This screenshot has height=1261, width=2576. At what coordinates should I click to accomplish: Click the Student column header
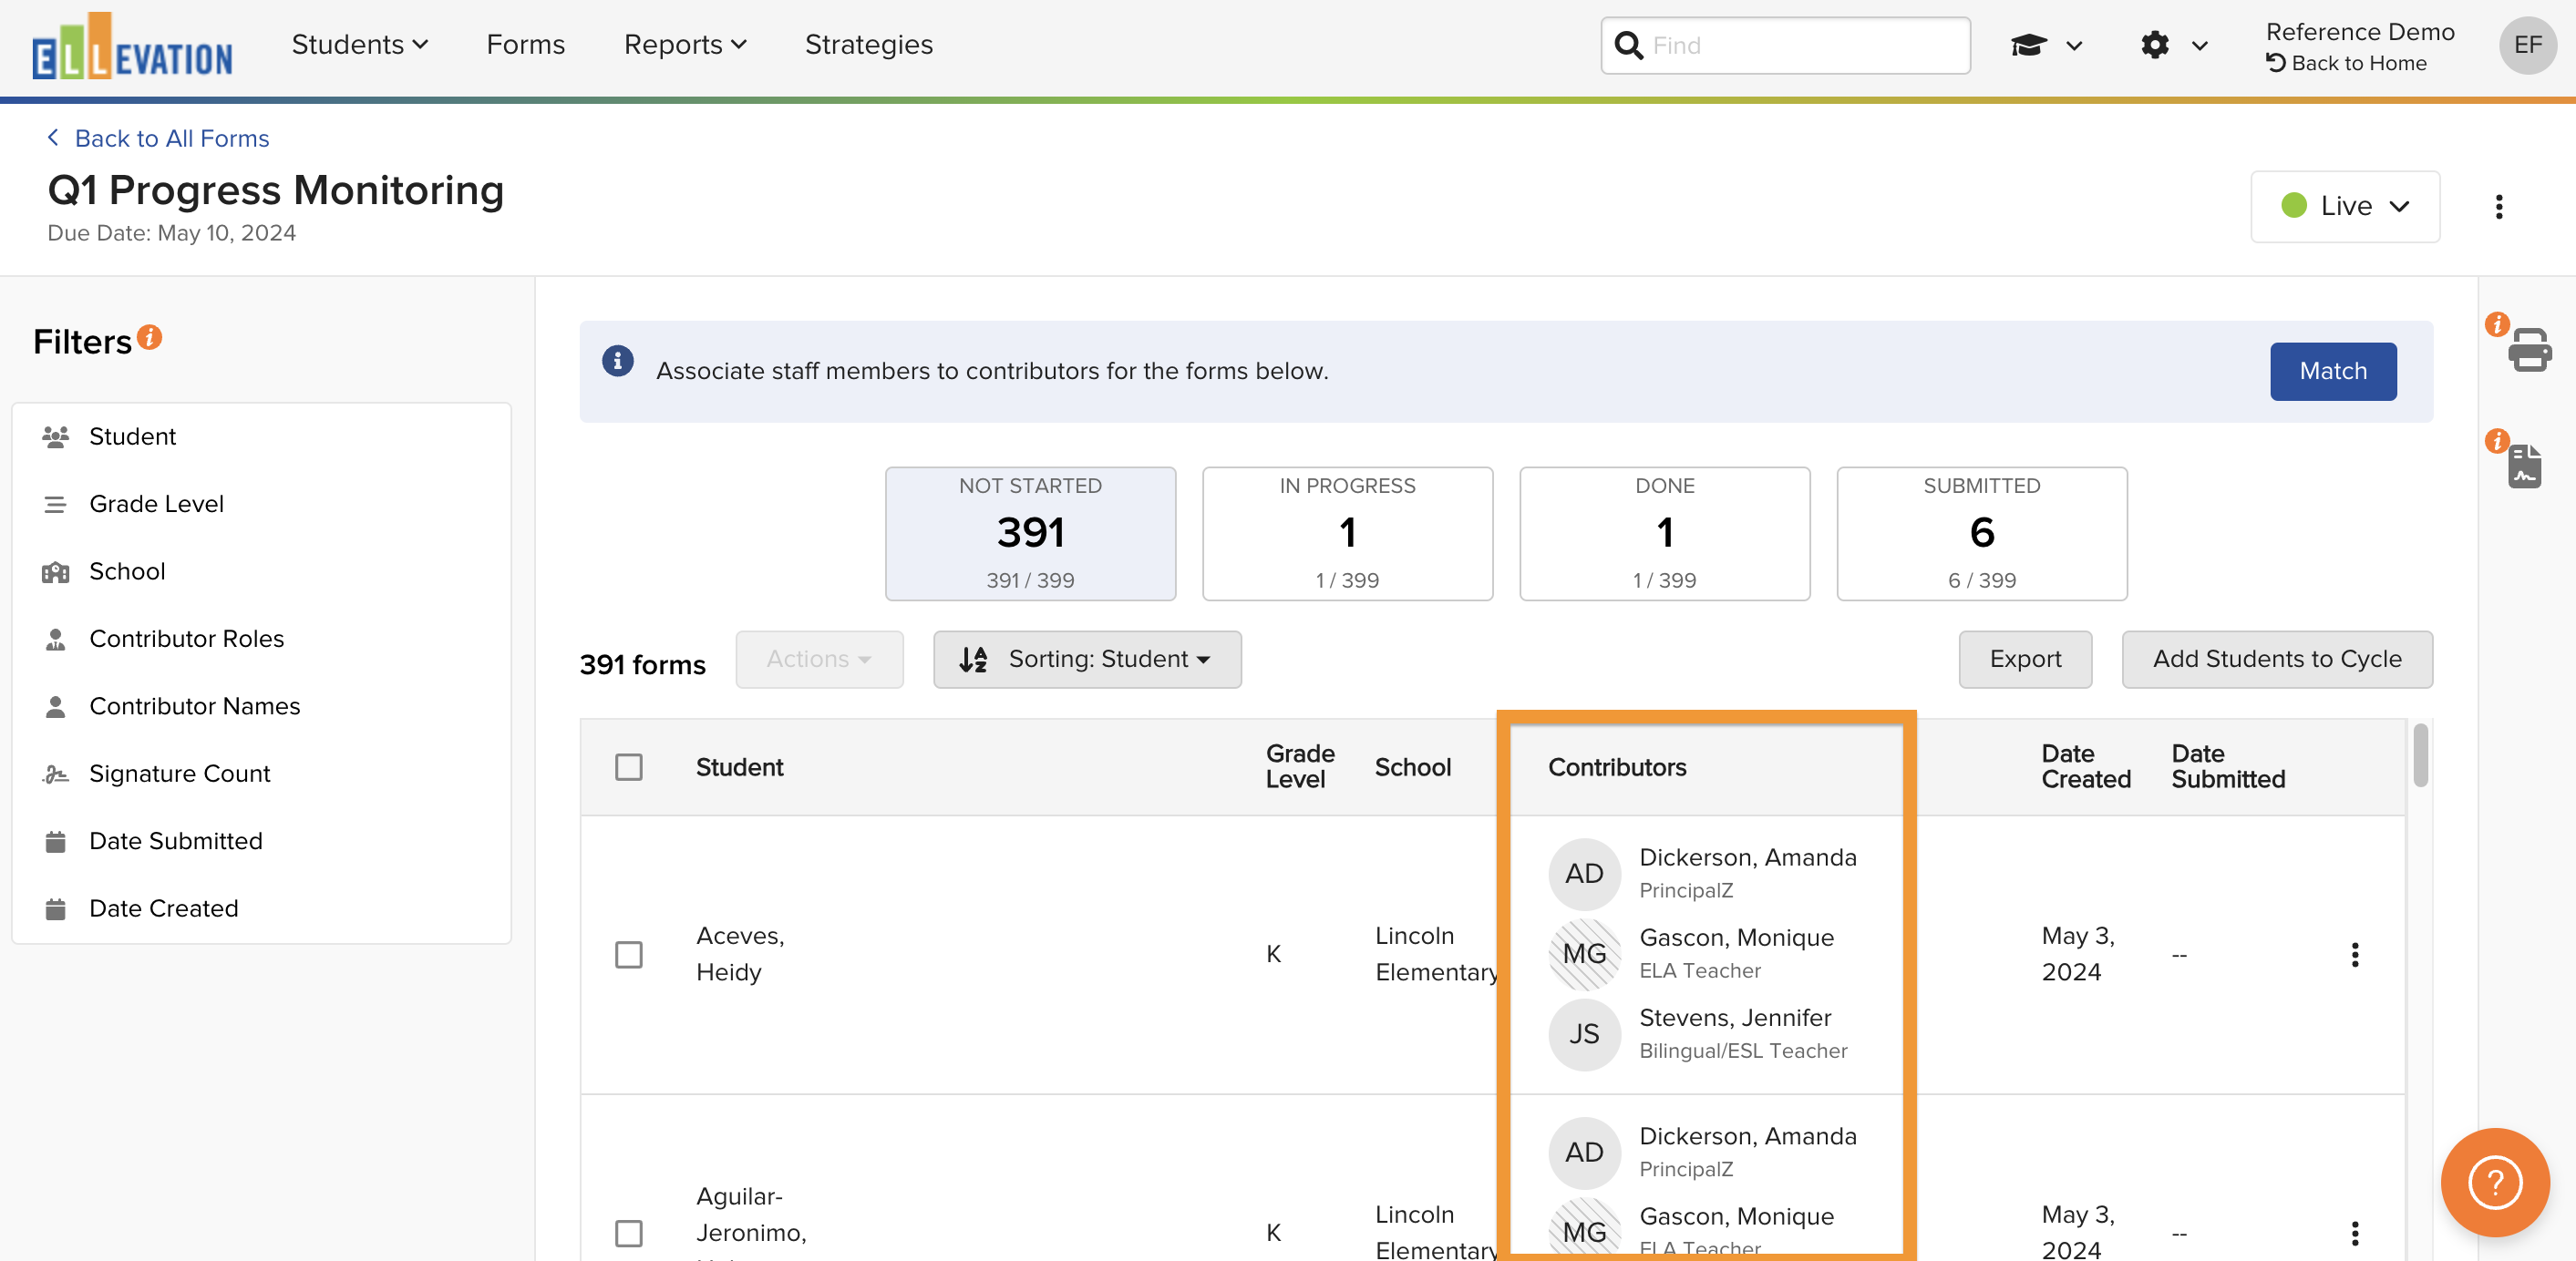tap(739, 767)
